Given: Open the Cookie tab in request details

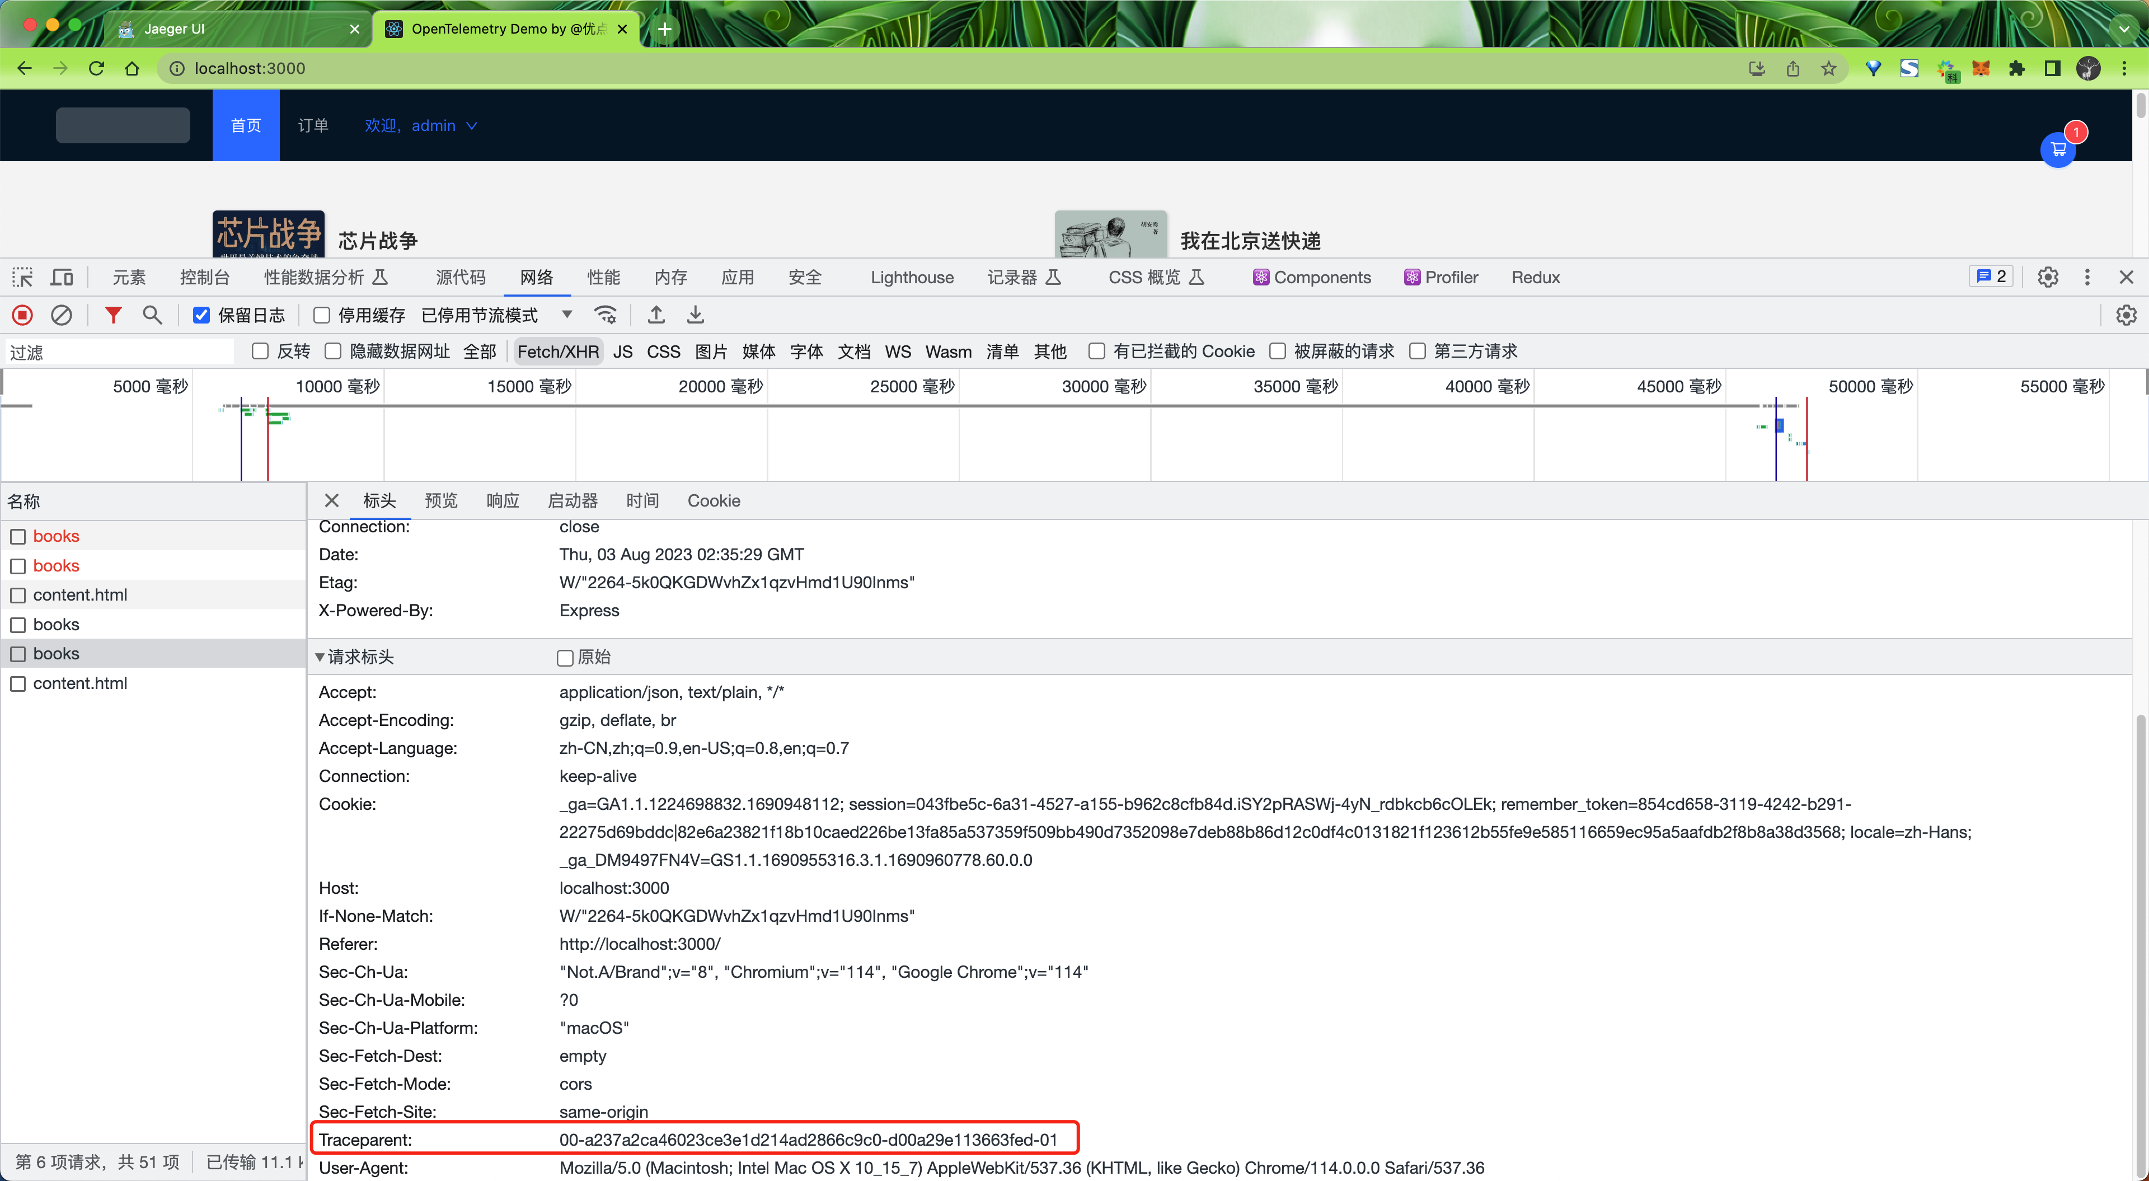Looking at the screenshot, I should [714, 500].
